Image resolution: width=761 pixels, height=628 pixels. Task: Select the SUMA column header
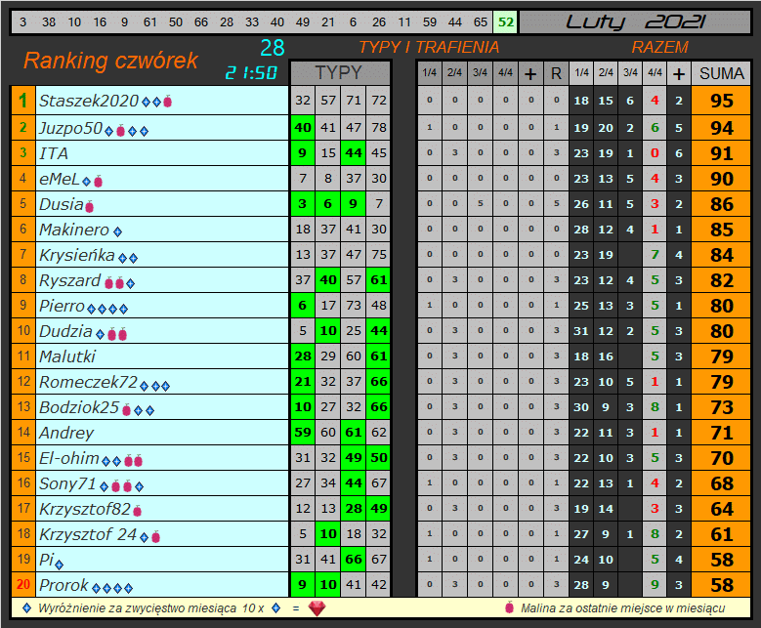pos(721,73)
